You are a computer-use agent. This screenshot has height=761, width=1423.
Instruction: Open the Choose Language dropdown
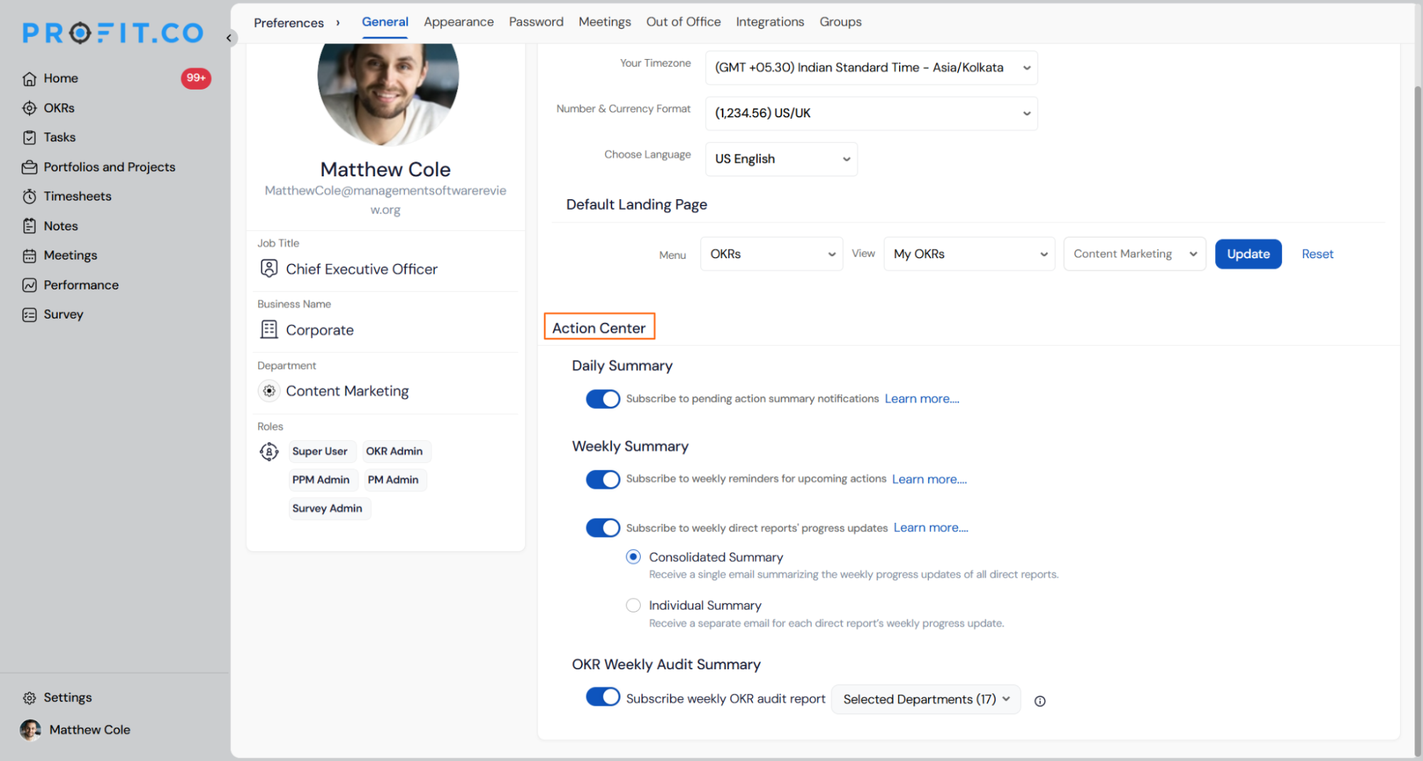coord(781,159)
